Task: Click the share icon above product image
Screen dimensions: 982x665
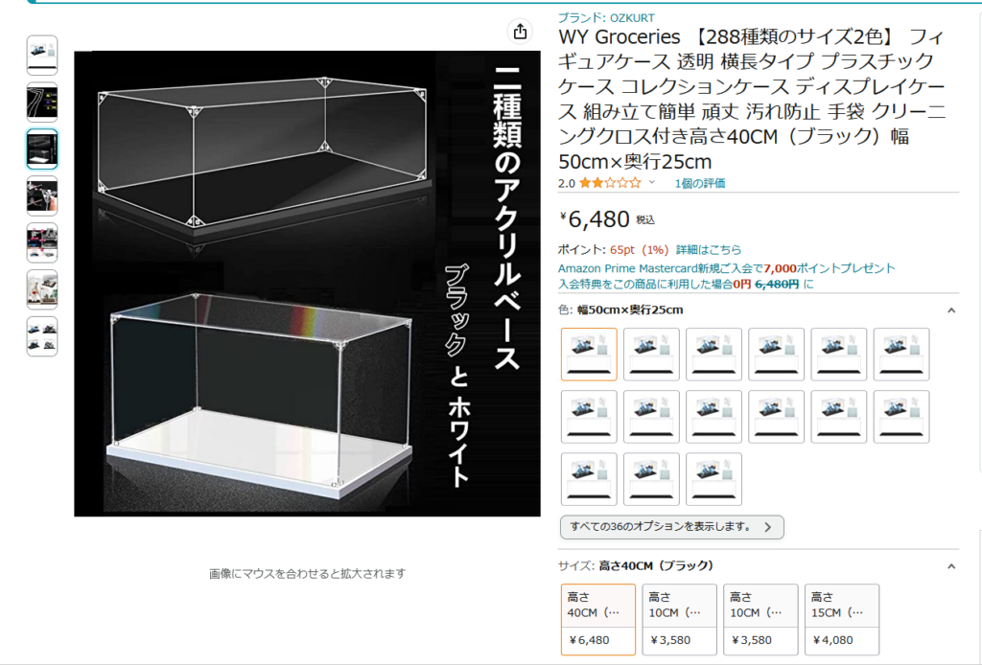Action: (x=520, y=32)
